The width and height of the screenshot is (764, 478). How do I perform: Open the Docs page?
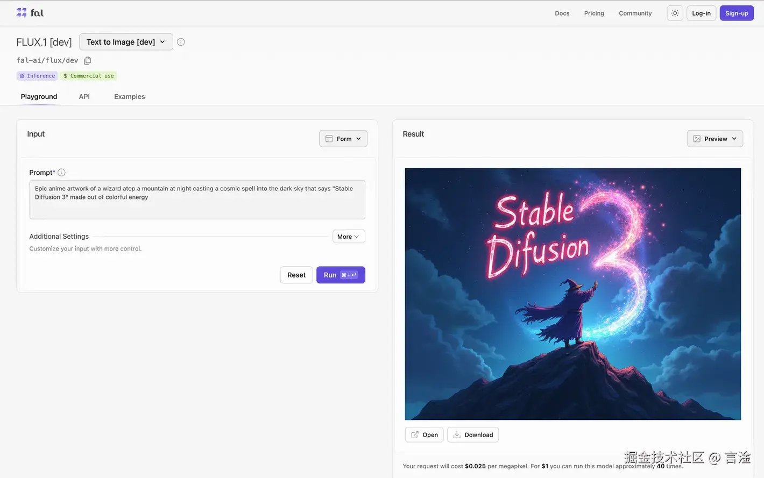(x=562, y=13)
